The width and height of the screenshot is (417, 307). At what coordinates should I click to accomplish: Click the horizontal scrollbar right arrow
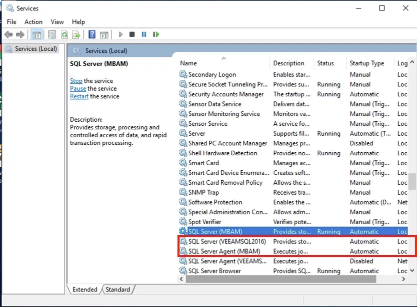(x=403, y=279)
